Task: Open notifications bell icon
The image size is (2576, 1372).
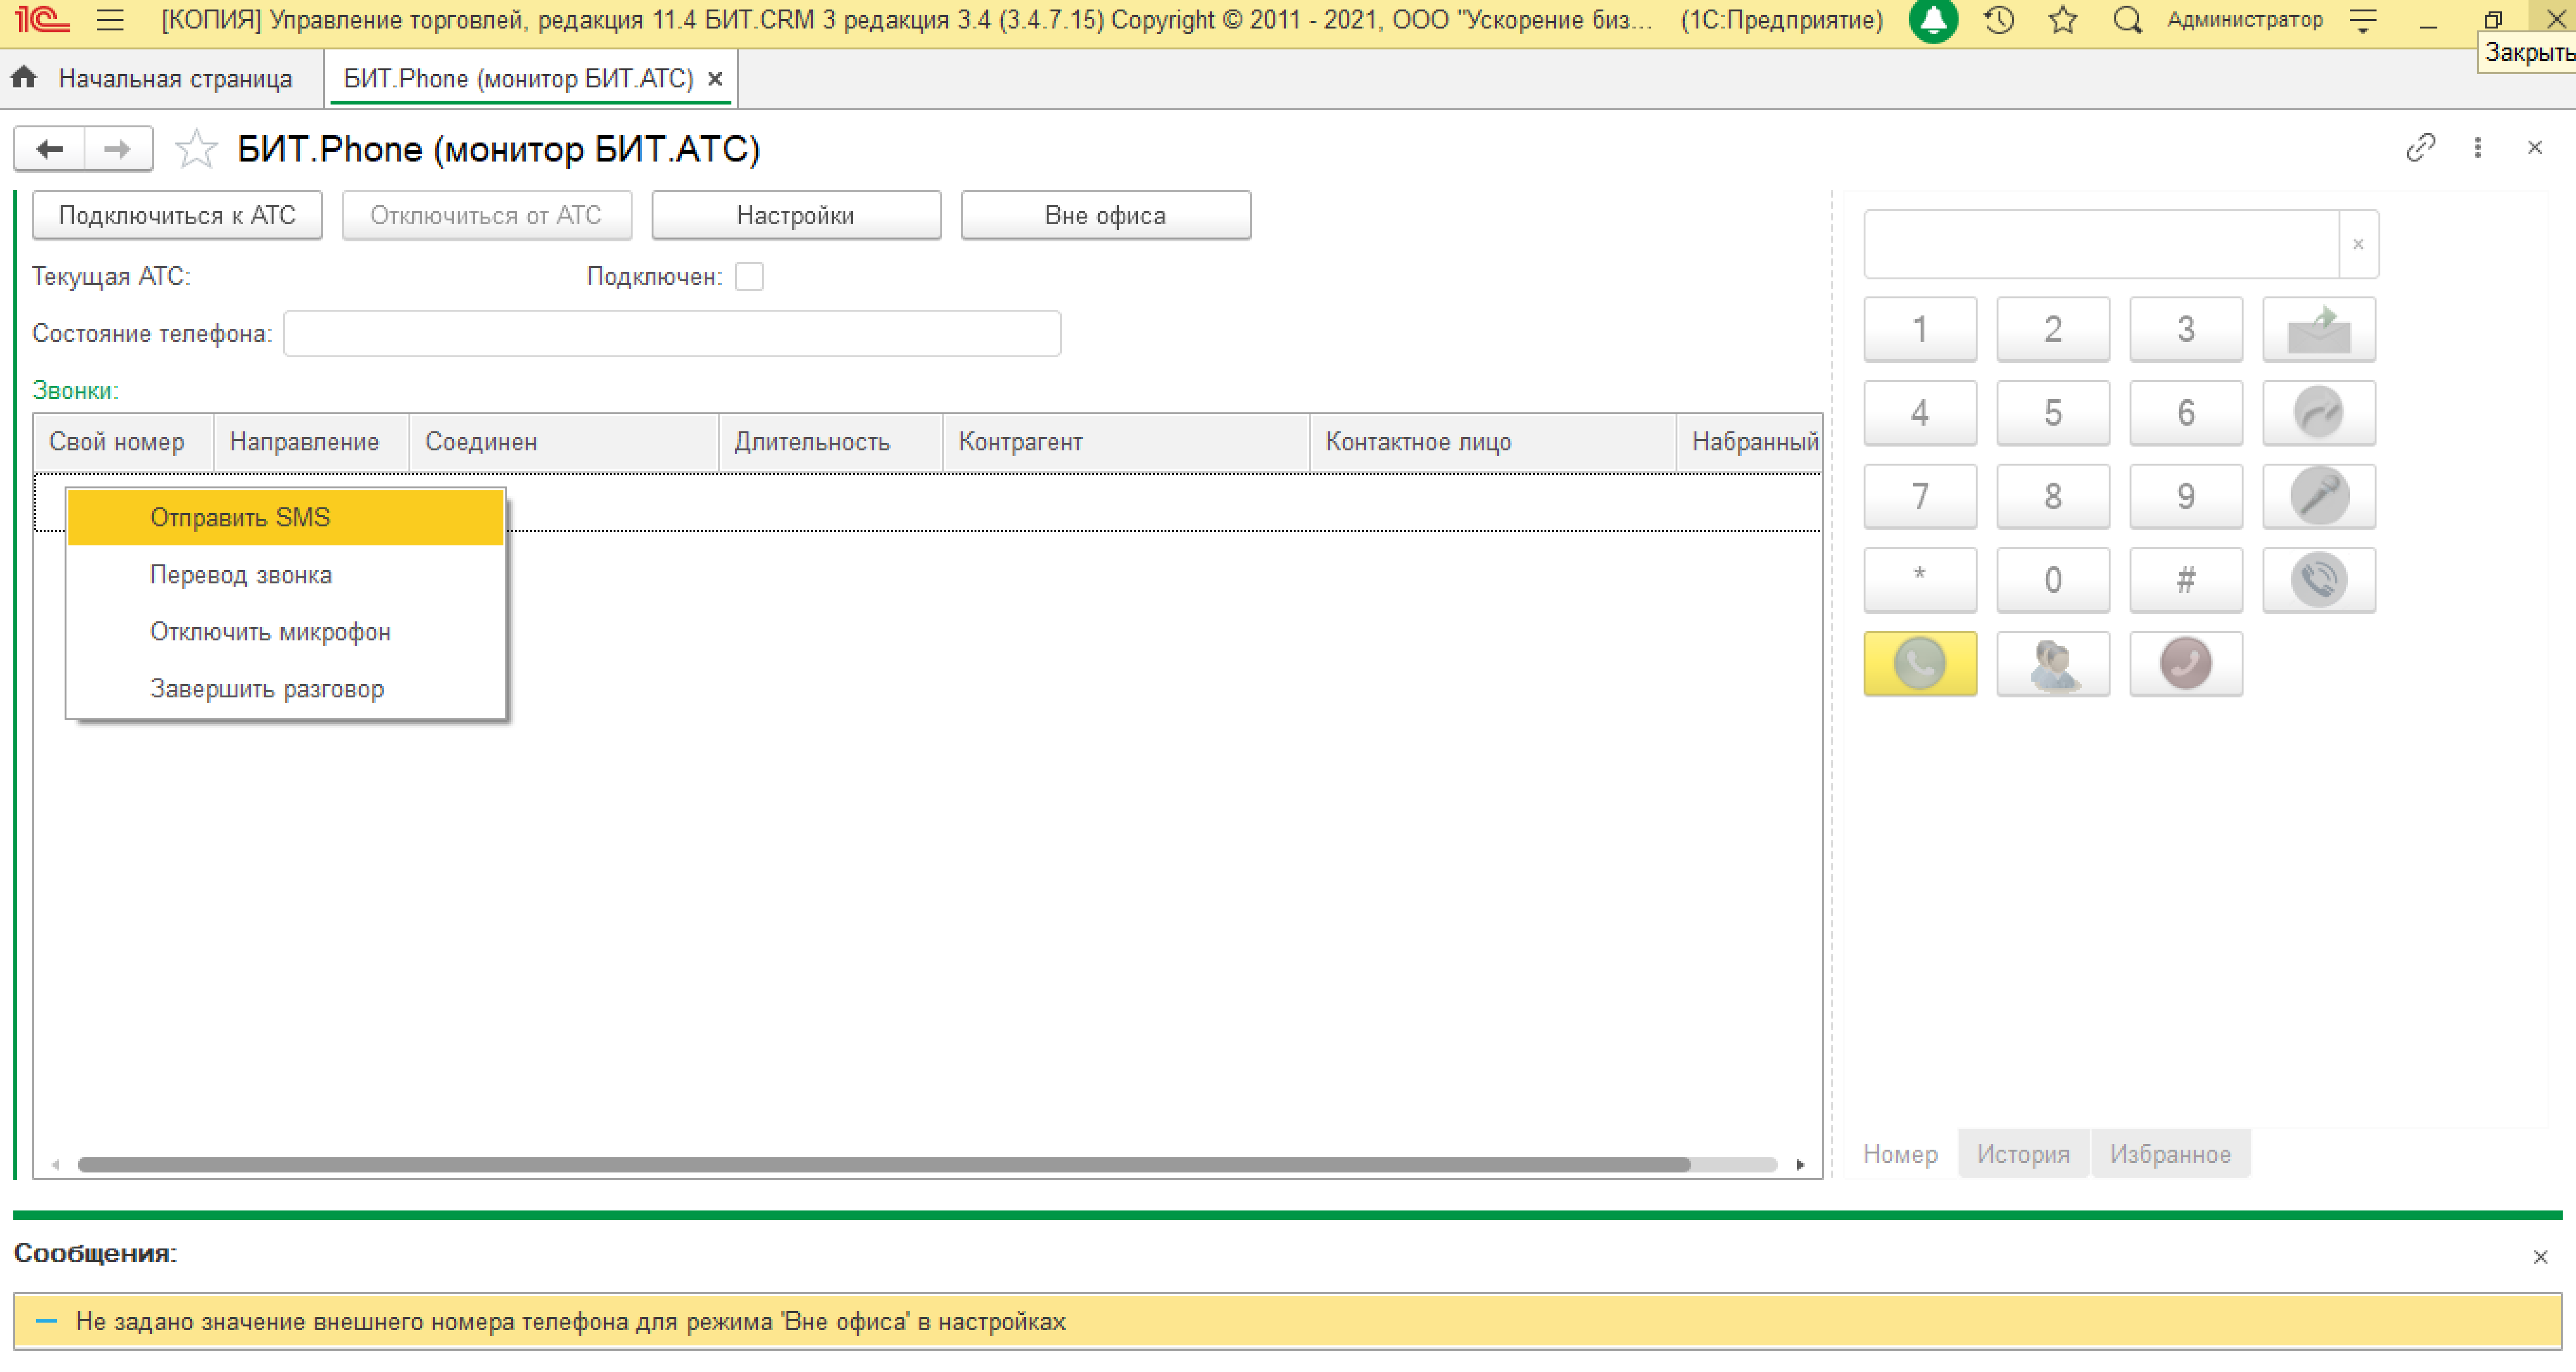Action: tap(1933, 20)
